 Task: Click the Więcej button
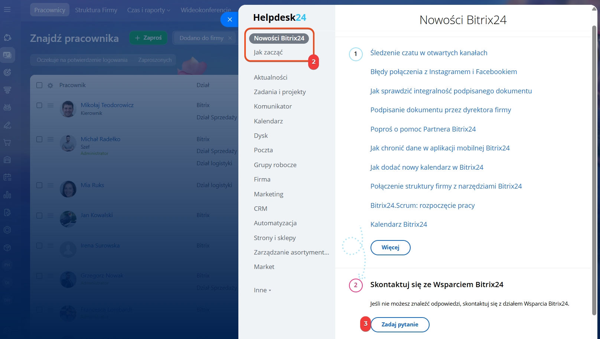click(390, 247)
